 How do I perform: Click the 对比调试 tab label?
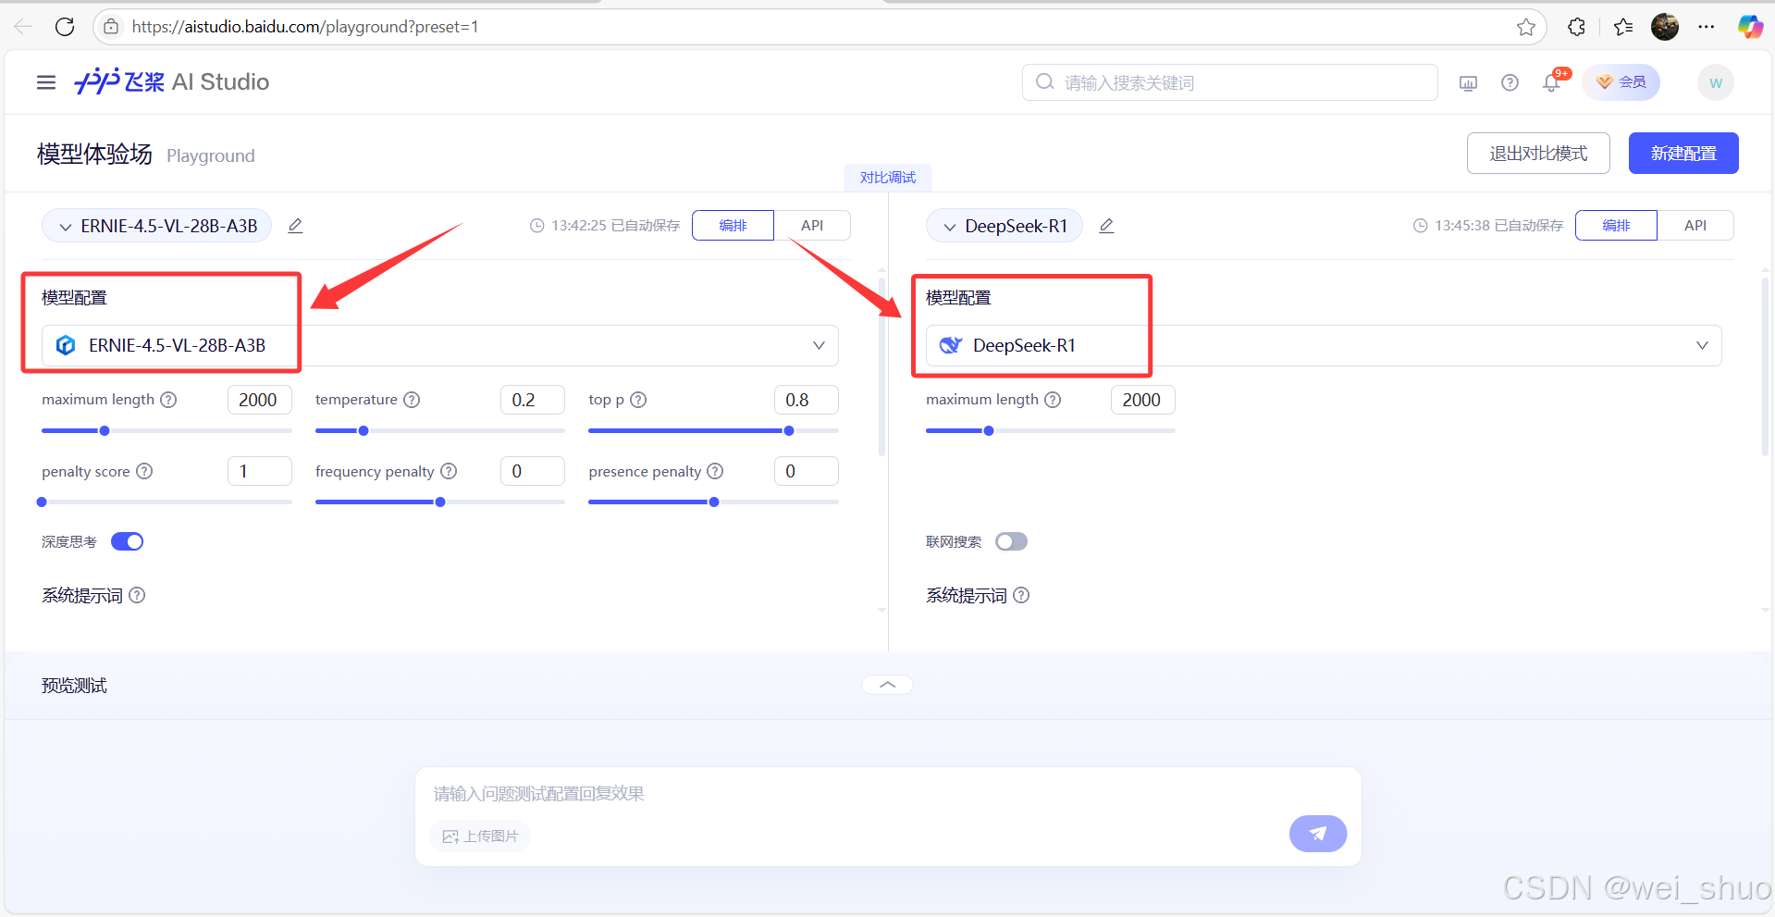tap(888, 177)
